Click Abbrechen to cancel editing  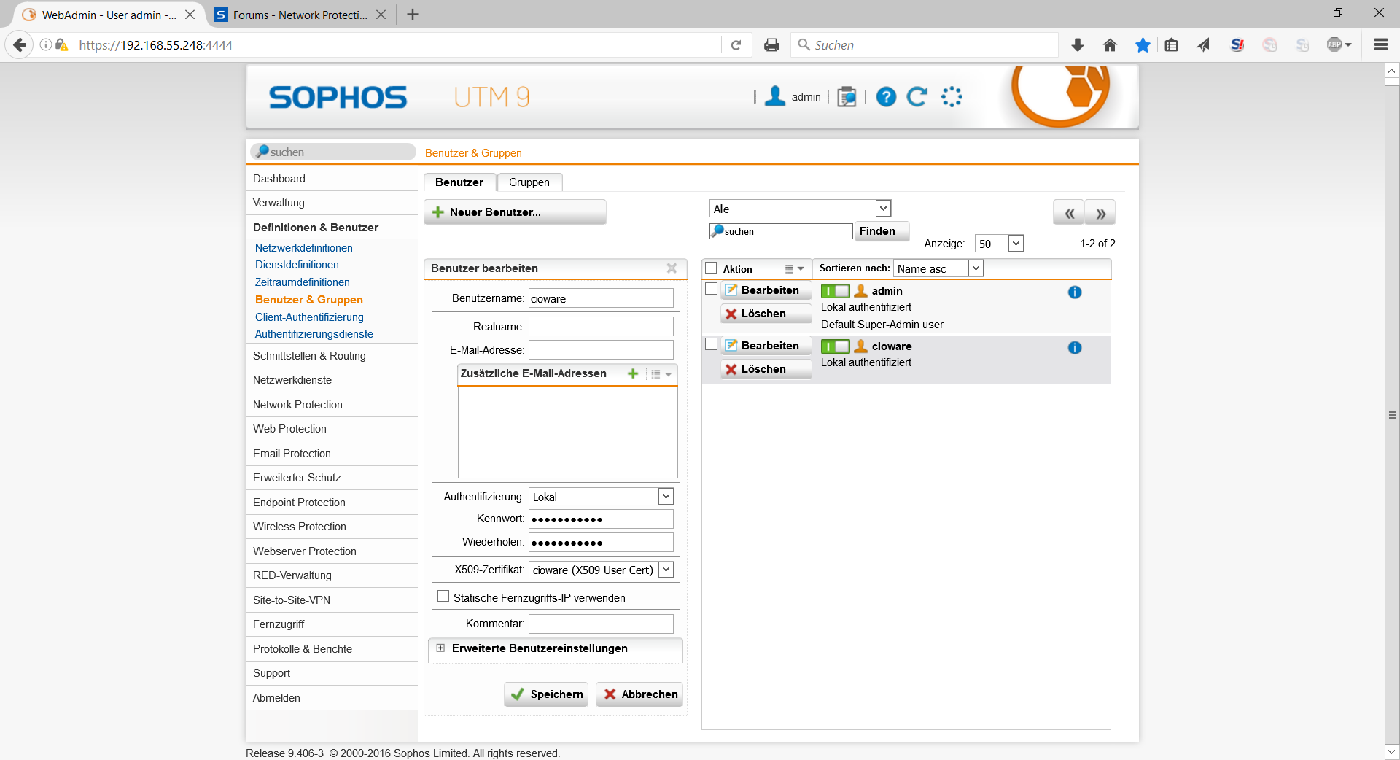coord(639,694)
